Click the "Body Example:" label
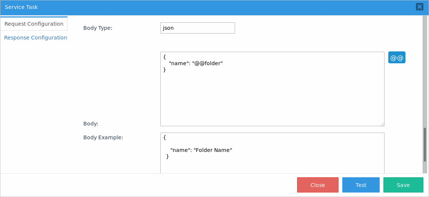This screenshot has width=429, height=197. pyautogui.click(x=103, y=137)
